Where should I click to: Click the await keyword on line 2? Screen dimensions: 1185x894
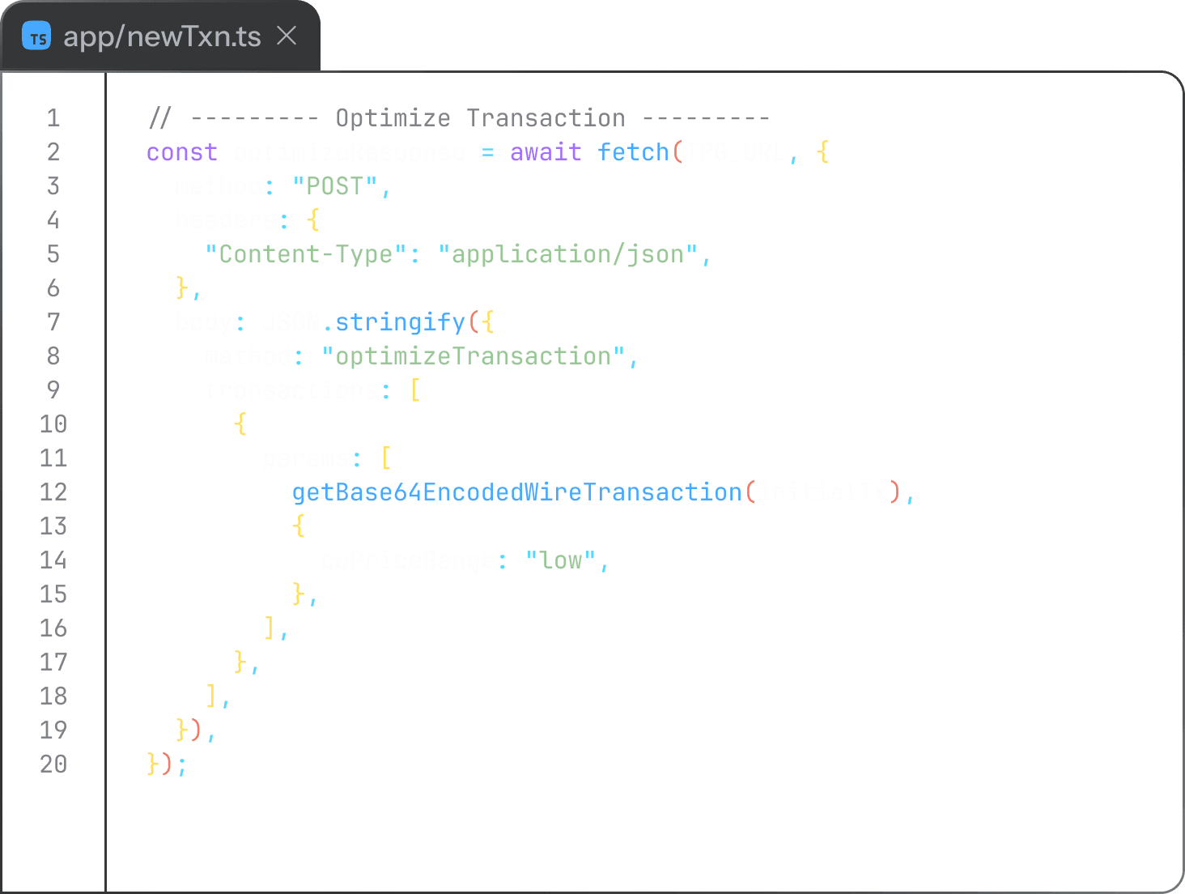tap(545, 152)
